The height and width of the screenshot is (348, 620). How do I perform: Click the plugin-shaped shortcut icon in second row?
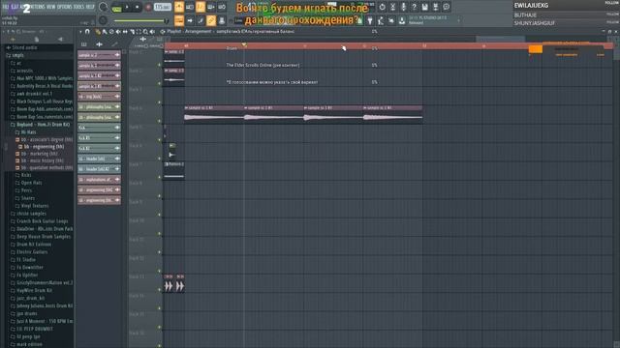pos(222,20)
